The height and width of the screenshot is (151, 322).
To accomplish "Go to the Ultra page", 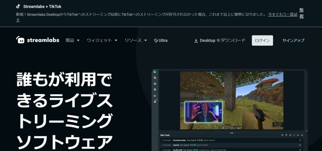I will pos(161,40).
